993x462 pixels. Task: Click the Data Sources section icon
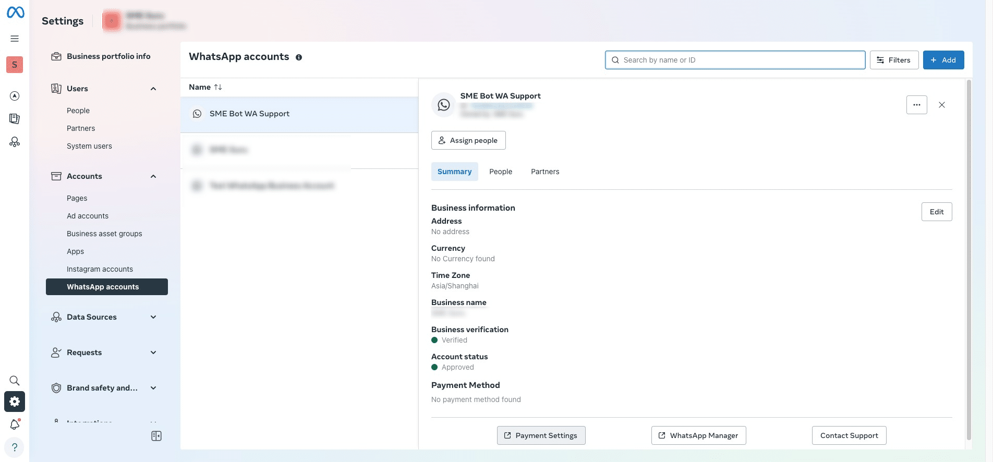[56, 317]
